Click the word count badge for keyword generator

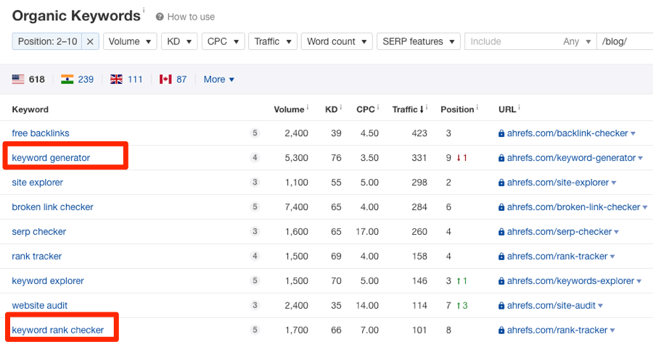click(x=255, y=158)
